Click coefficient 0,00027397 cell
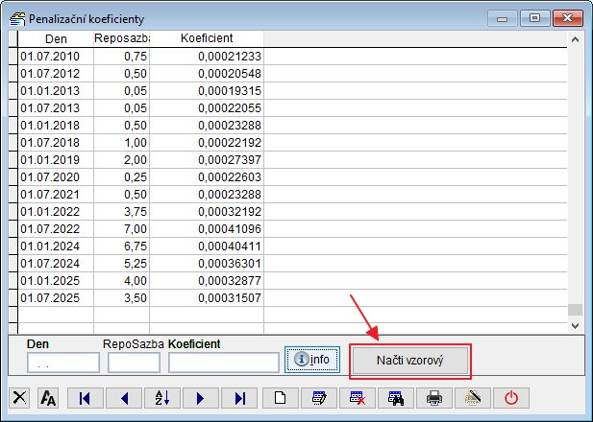 click(x=207, y=160)
